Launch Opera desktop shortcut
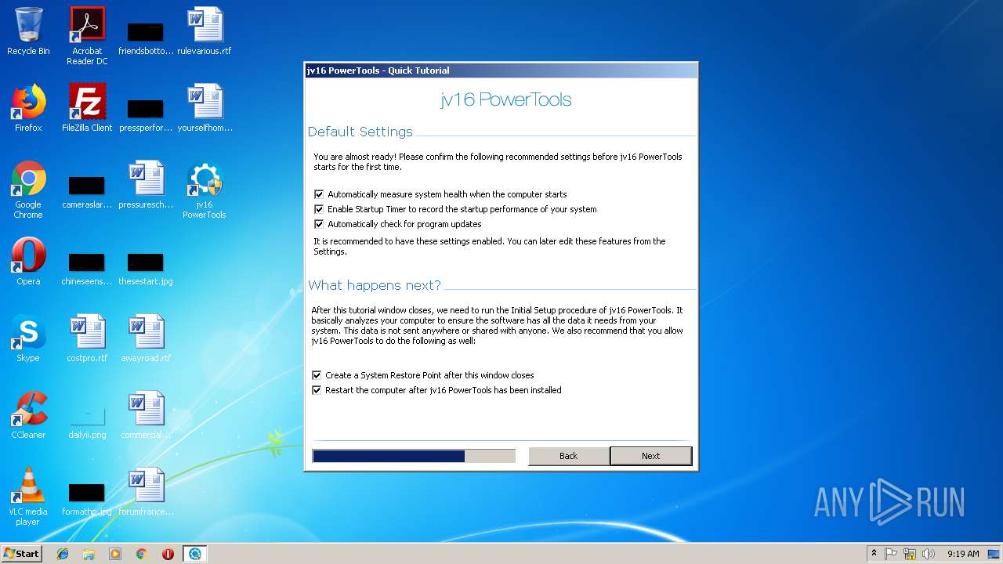This screenshot has width=1003, height=564. (28, 262)
